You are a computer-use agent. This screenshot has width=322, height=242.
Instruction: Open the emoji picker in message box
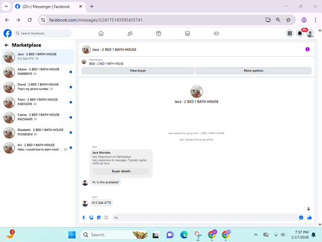[x=301, y=217]
